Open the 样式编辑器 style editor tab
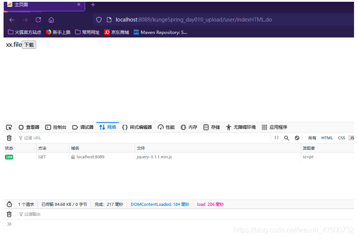 click(x=137, y=127)
